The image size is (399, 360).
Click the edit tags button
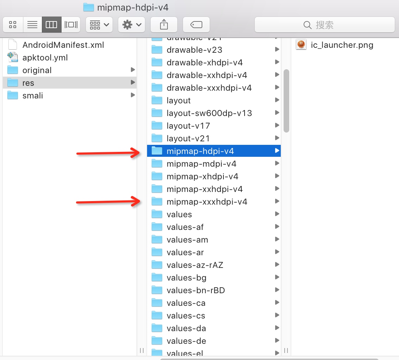pos(196,25)
